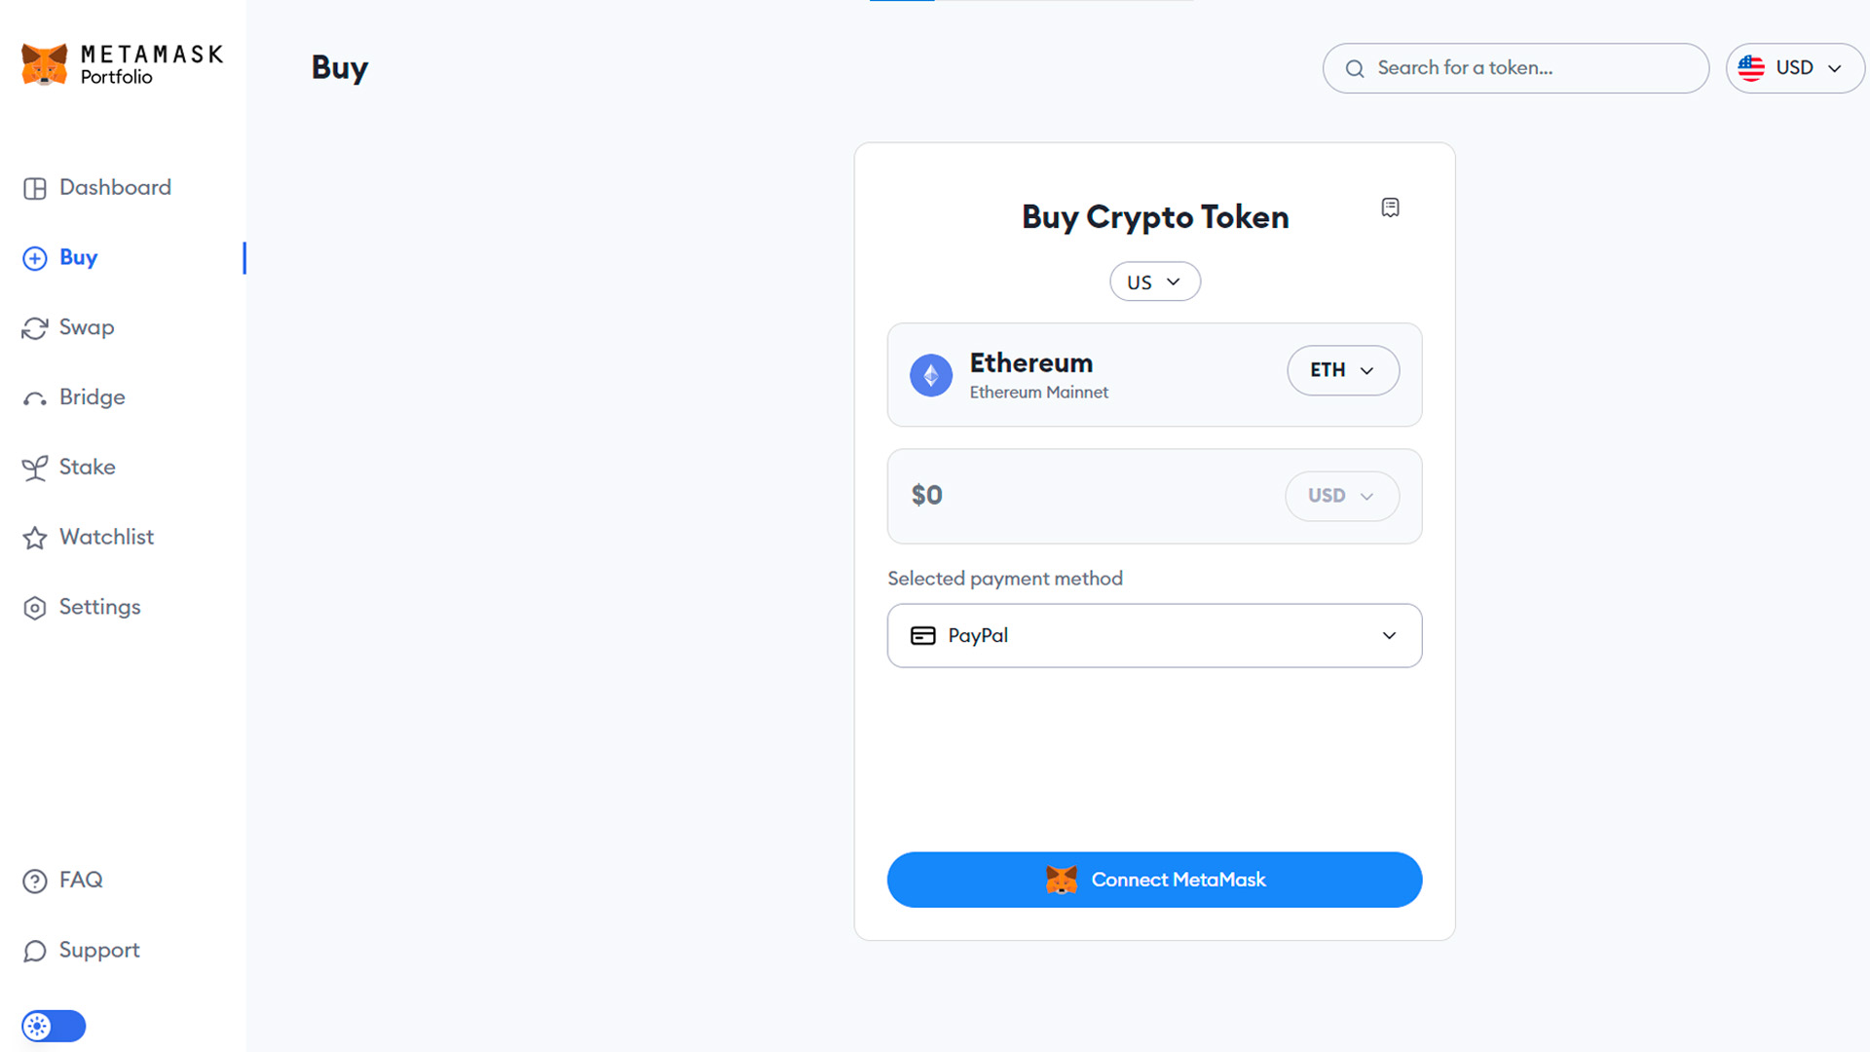Toggle the dark mode switch
The image size is (1870, 1052).
click(x=53, y=1025)
